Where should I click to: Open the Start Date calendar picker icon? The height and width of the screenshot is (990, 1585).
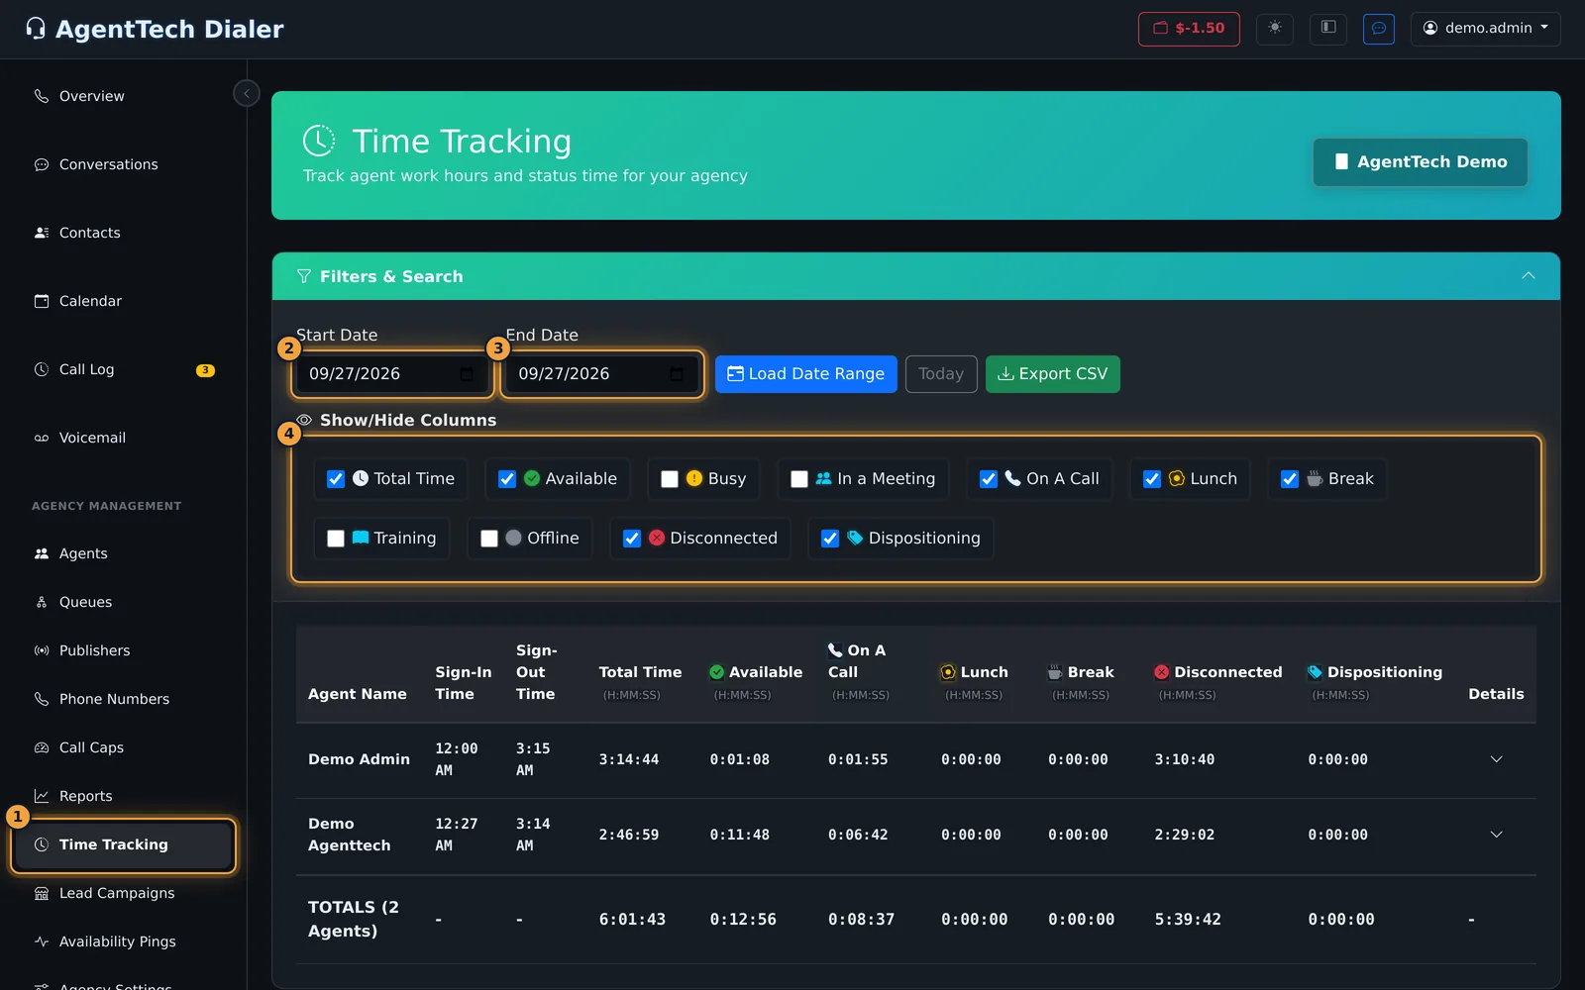tap(467, 374)
